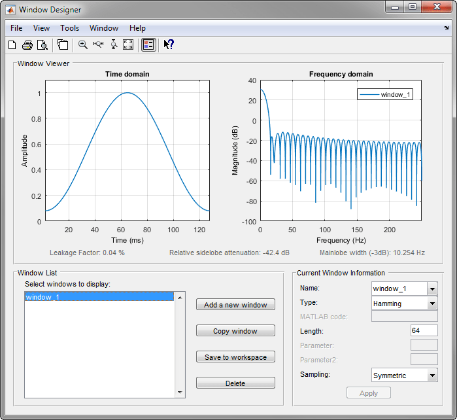Expand the Sampling dropdown showing Symmetric

(x=405, y=376)
